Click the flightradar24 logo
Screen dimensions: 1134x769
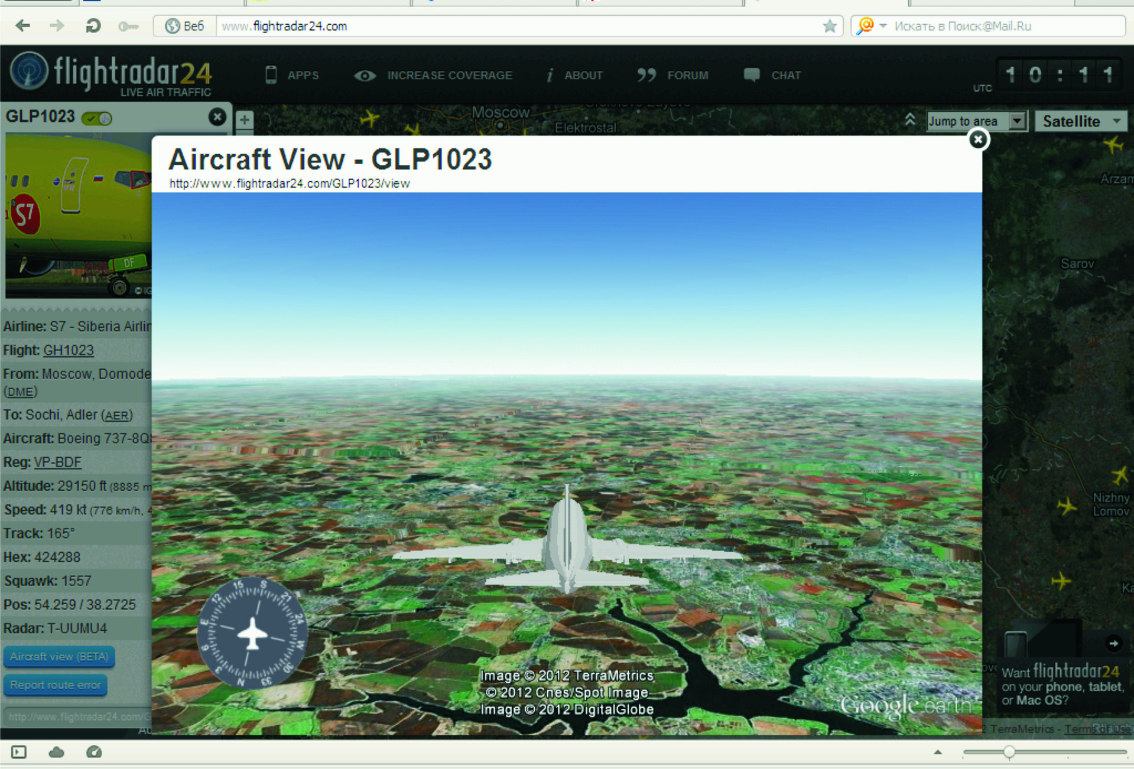pyautogui.click(x=111, y=74)
